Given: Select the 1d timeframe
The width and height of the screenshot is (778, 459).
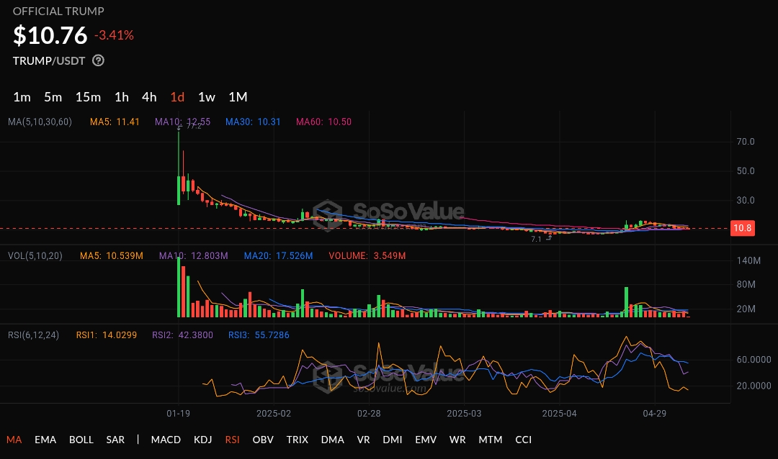Looking at the screenshot, I should click(178, 97).
